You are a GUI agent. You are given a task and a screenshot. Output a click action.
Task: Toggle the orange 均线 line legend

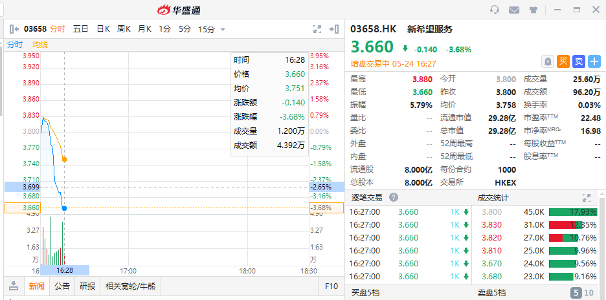coord(39,45)
